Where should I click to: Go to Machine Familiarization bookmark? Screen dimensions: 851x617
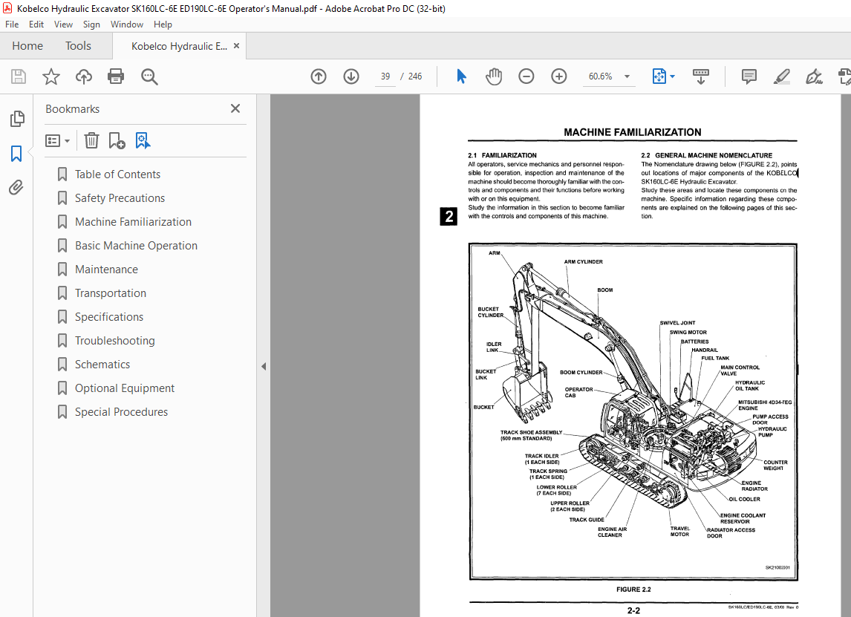tap(134, 222)
